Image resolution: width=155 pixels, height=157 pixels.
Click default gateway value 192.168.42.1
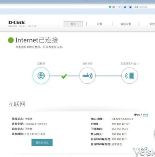(119, 134)
